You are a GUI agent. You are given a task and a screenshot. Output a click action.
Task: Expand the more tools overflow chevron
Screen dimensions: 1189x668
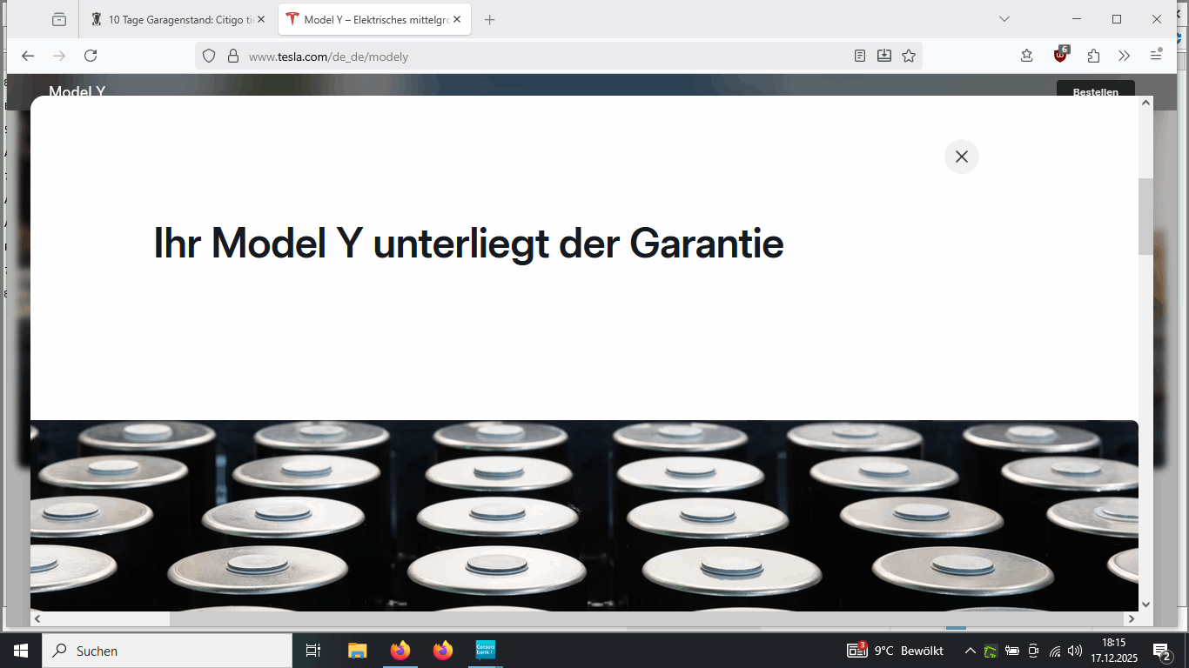click(1124, 56)
